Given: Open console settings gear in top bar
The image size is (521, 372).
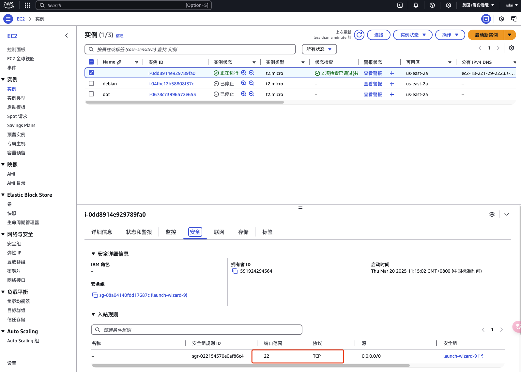Looking at the screenshot, I should coord(449,5).
